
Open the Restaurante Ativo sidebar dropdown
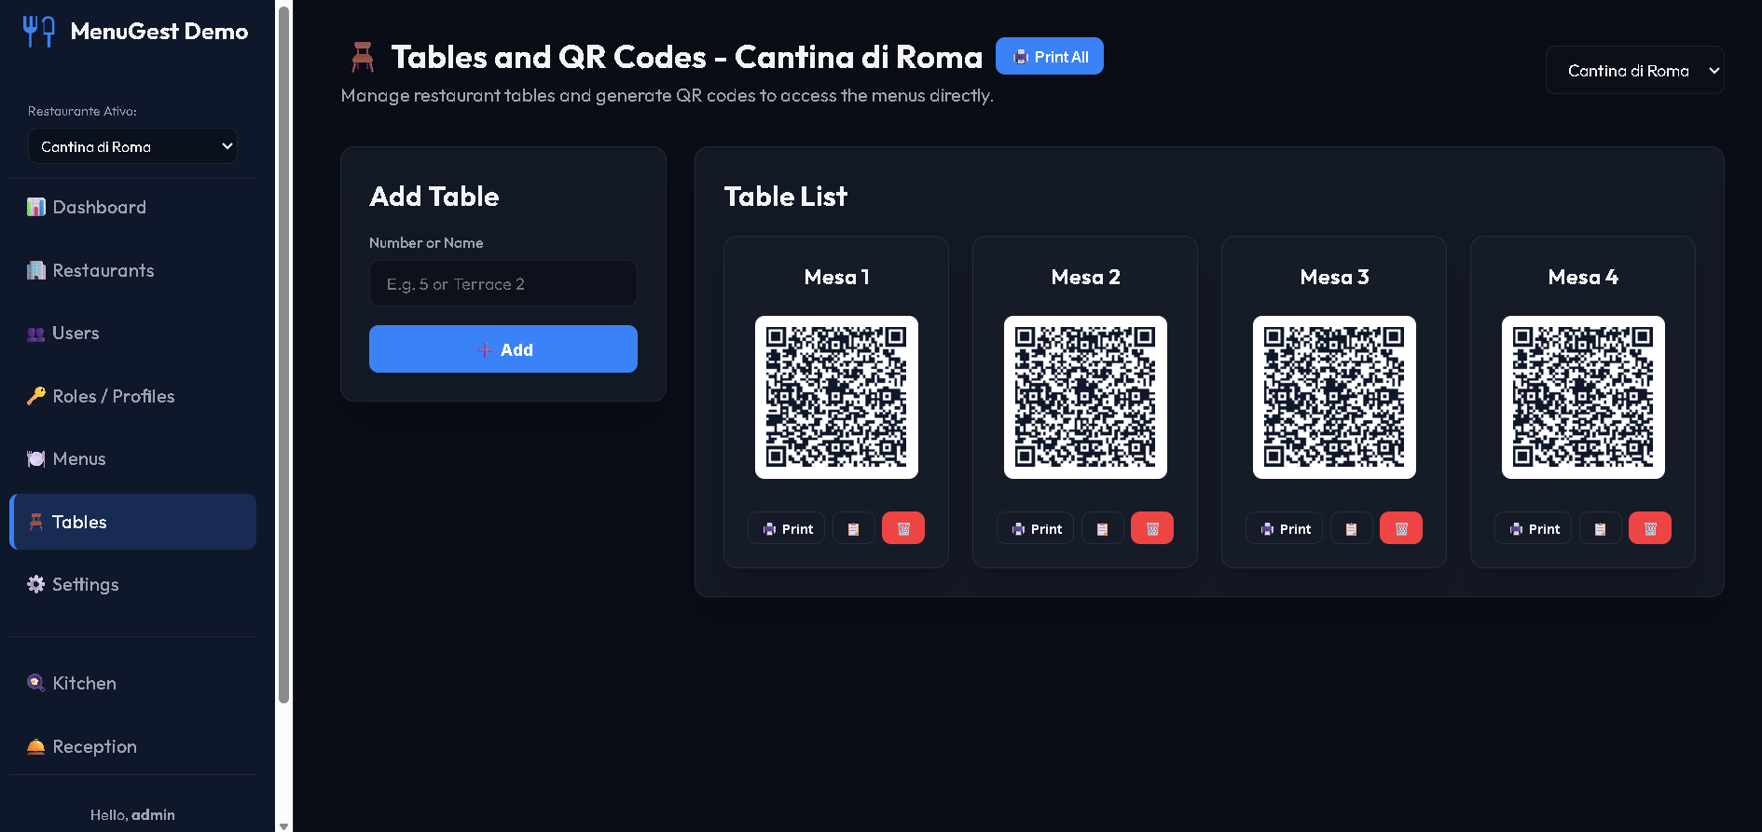pos(132,146)
